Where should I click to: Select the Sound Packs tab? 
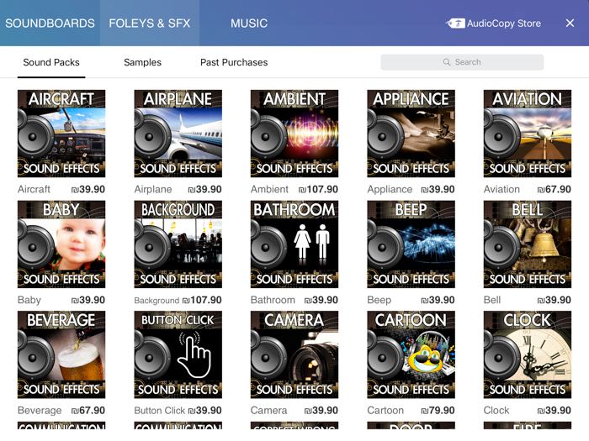coord(51,62)
